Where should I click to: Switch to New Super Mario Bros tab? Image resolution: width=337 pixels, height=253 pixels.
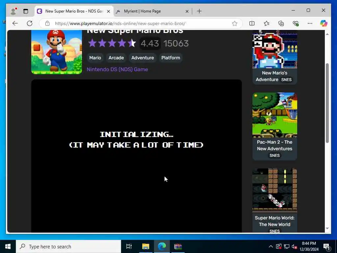[74, 11]
